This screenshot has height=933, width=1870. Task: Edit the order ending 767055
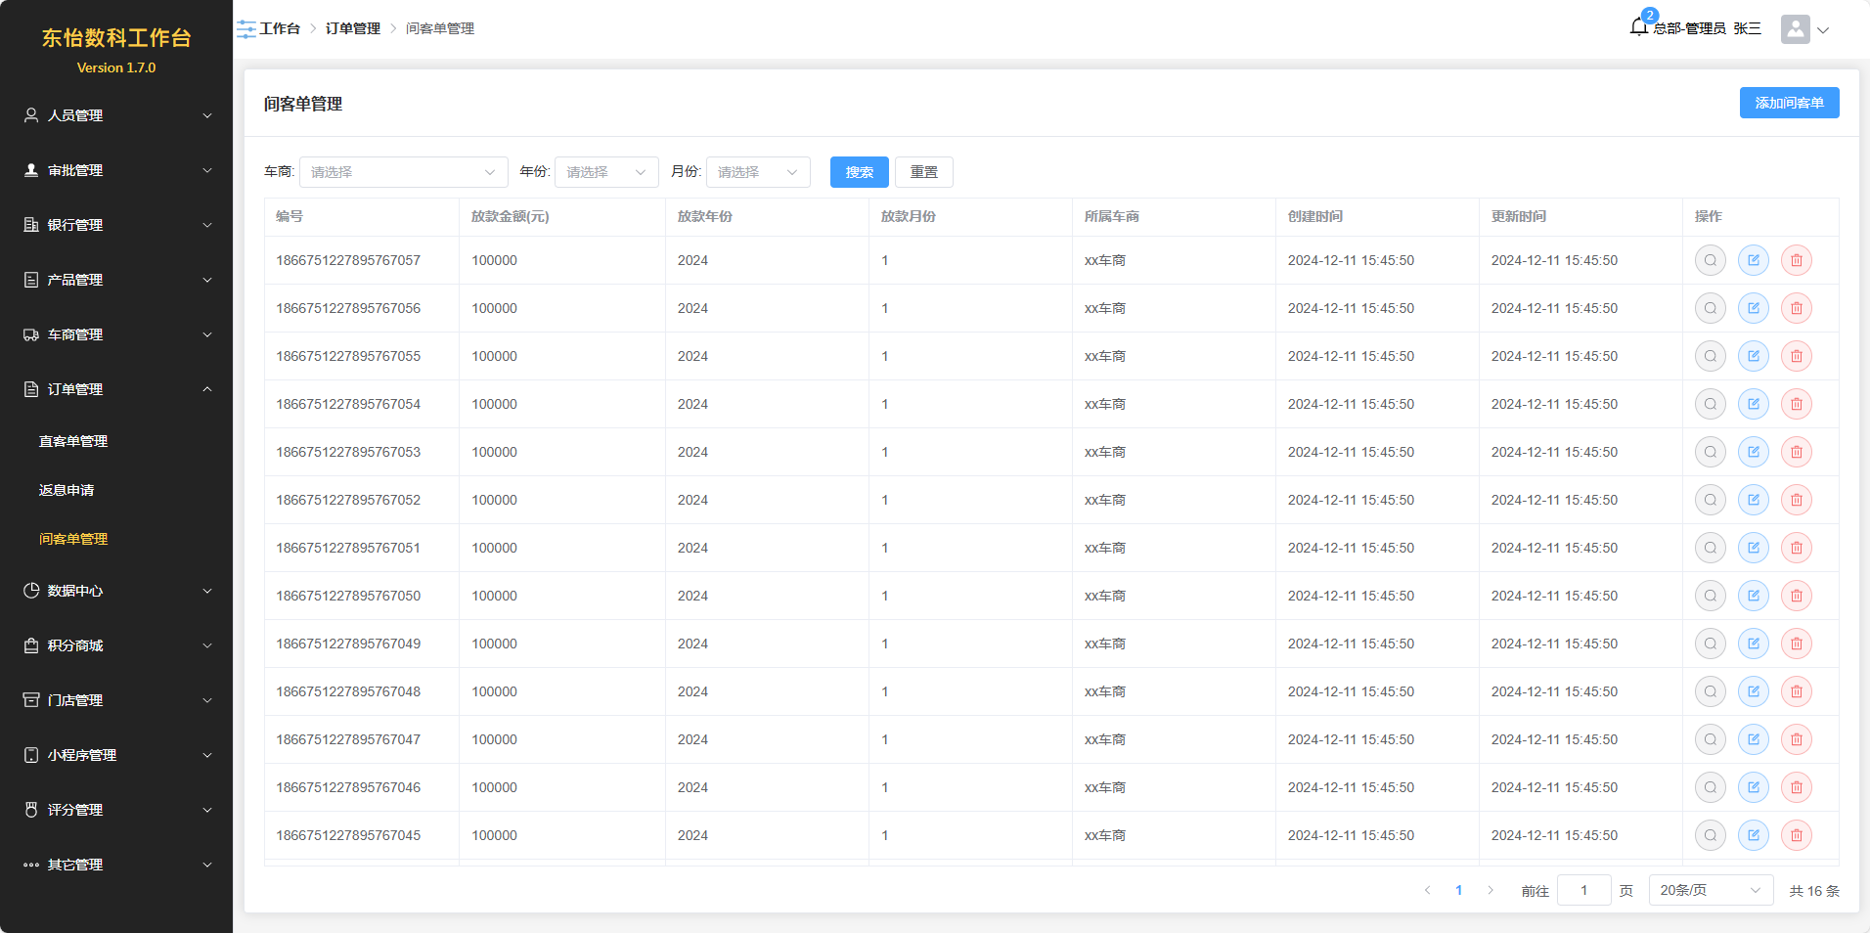coord(1753,356)
